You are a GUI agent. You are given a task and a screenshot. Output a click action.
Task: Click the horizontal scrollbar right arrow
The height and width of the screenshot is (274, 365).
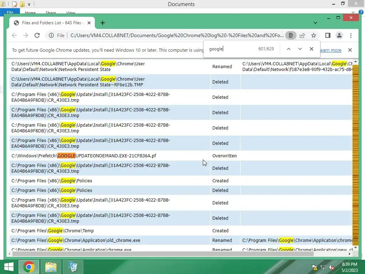pos(350,254)
